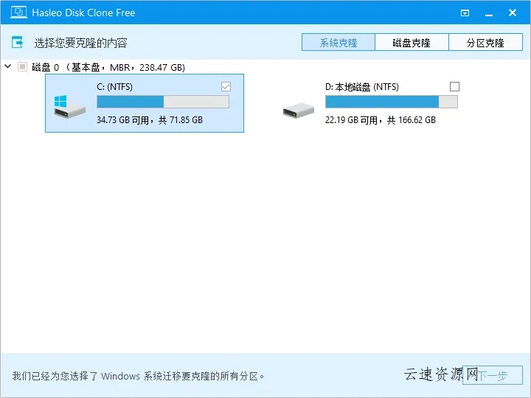Click the text 22.19 GB 可用, 共 166.62 GB
531x398 pixels.
[381, 120]
